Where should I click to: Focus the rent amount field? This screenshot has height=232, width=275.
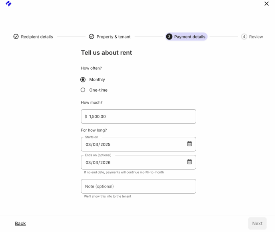(x=138, y=116)
